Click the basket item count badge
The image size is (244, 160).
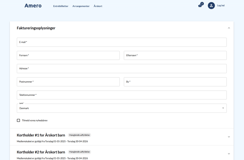coord(202,4)
